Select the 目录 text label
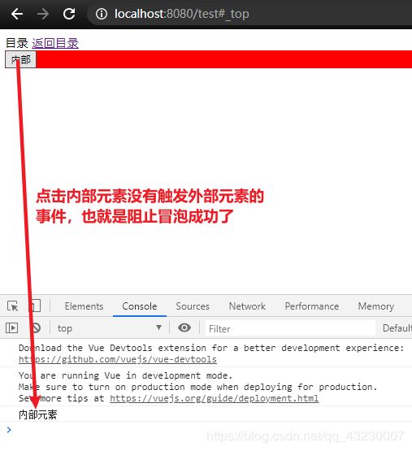Image resolution: width=412 pixels, height=451 pixels. tap(17, 43)
